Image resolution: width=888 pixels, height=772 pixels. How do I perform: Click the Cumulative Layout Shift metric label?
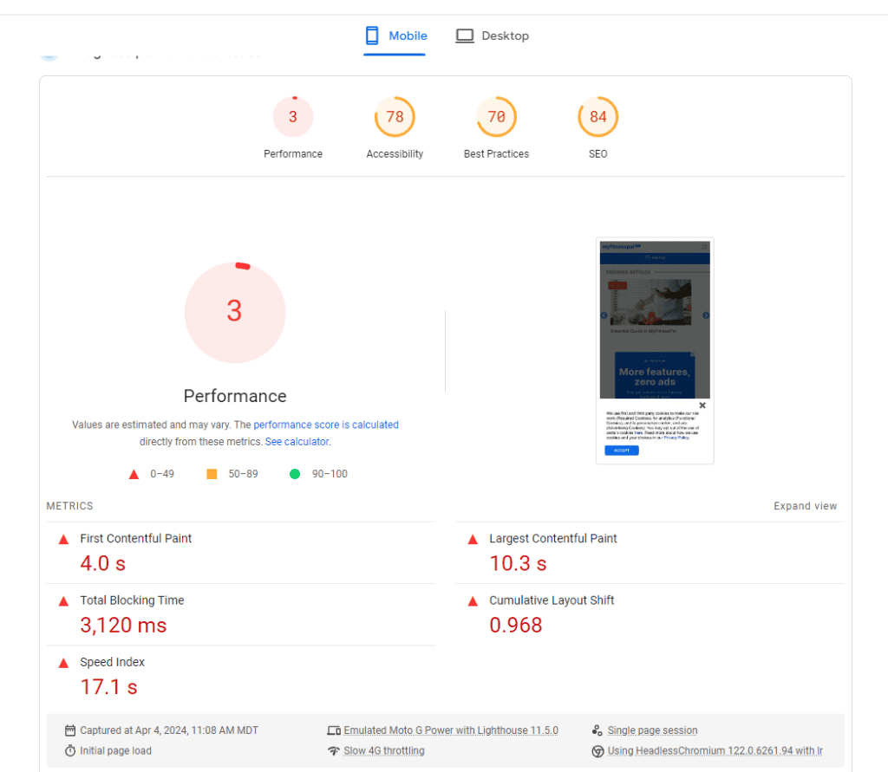point(552,600)
